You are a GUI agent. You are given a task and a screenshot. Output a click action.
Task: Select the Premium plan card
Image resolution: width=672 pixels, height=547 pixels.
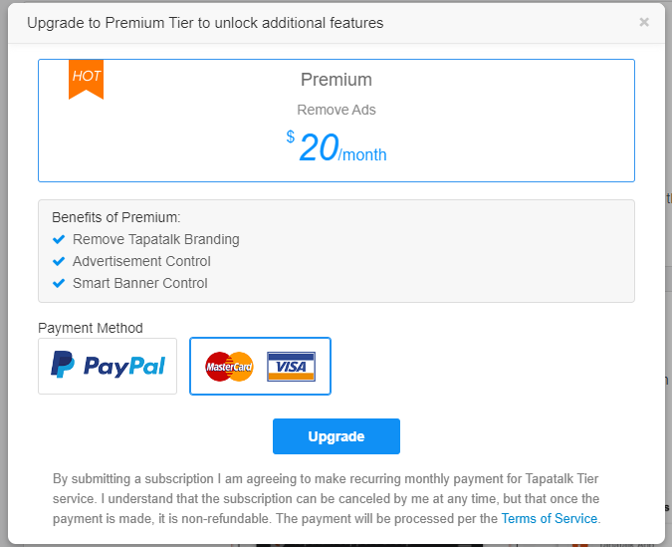click(x=336, y=121)
